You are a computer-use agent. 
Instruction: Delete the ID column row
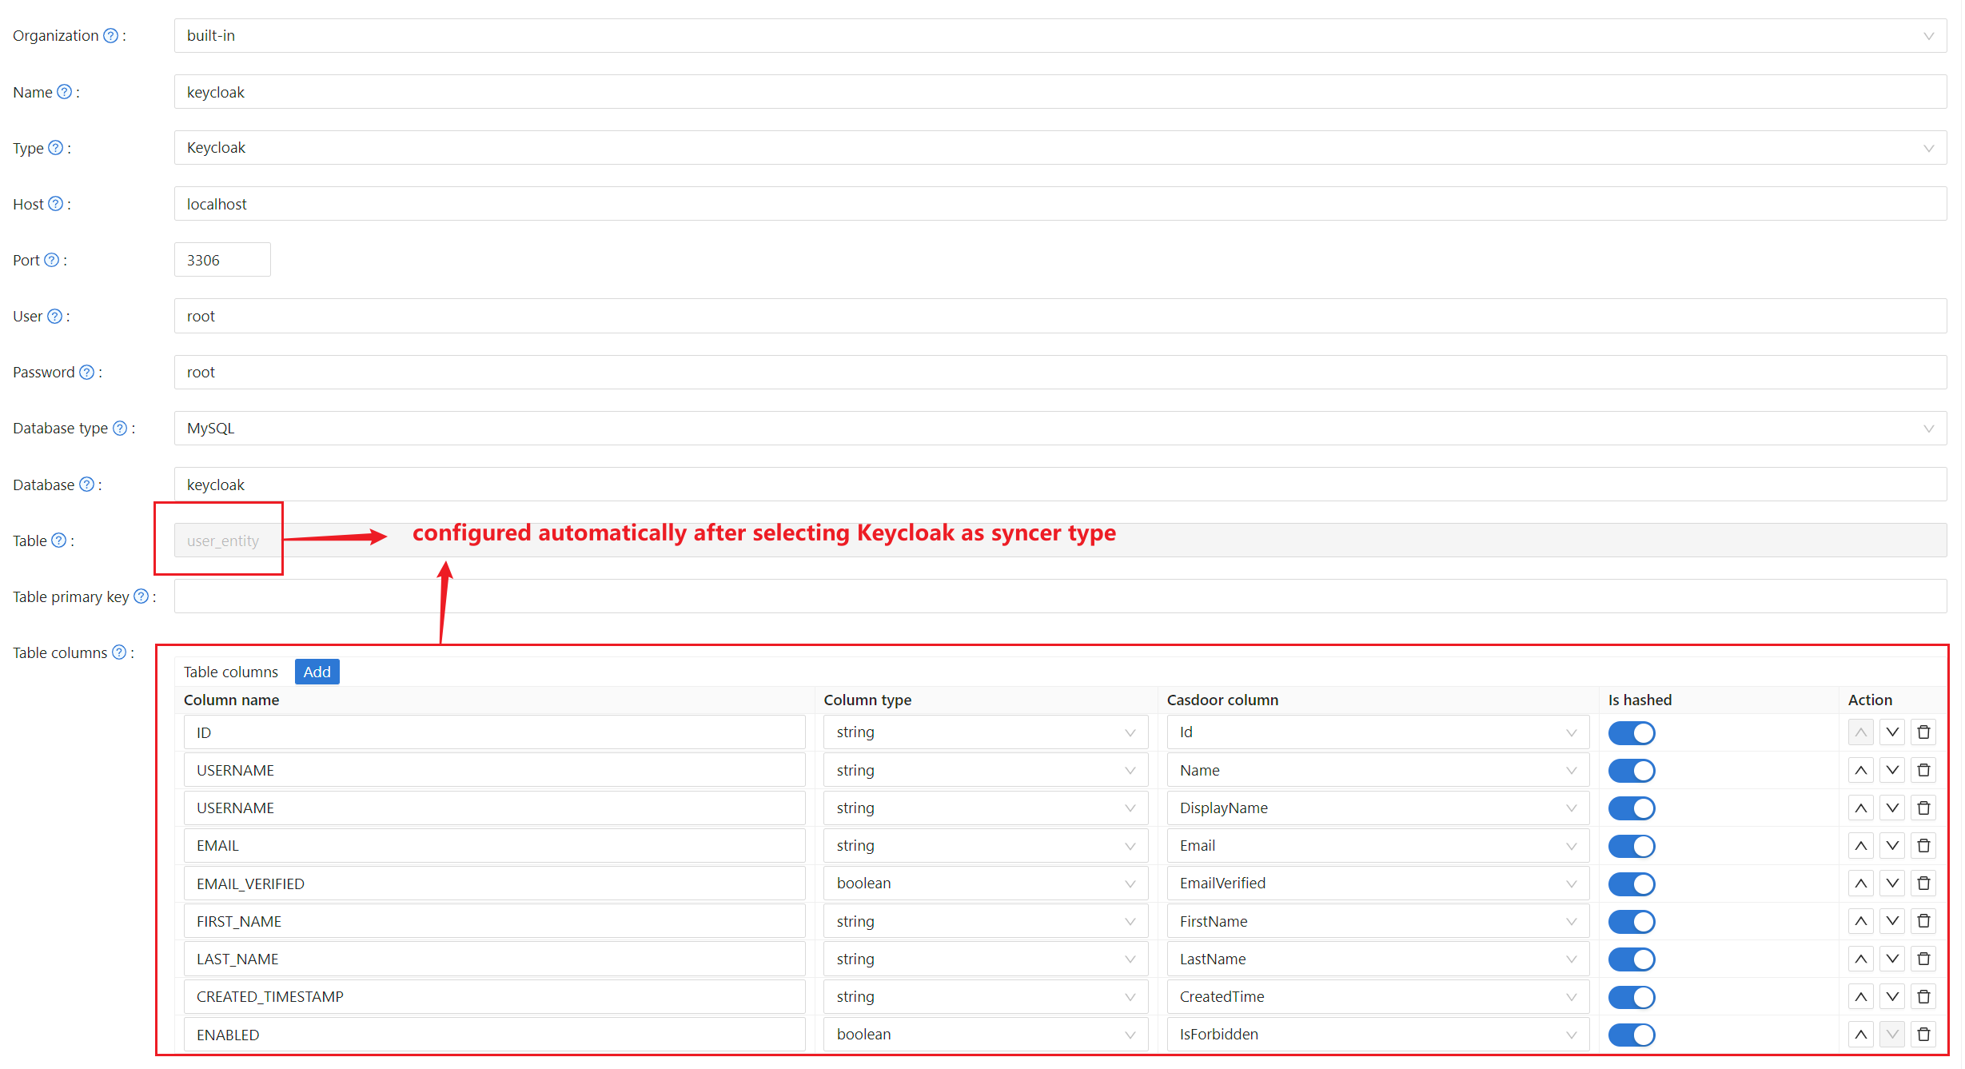click(x=1923, y=732)
